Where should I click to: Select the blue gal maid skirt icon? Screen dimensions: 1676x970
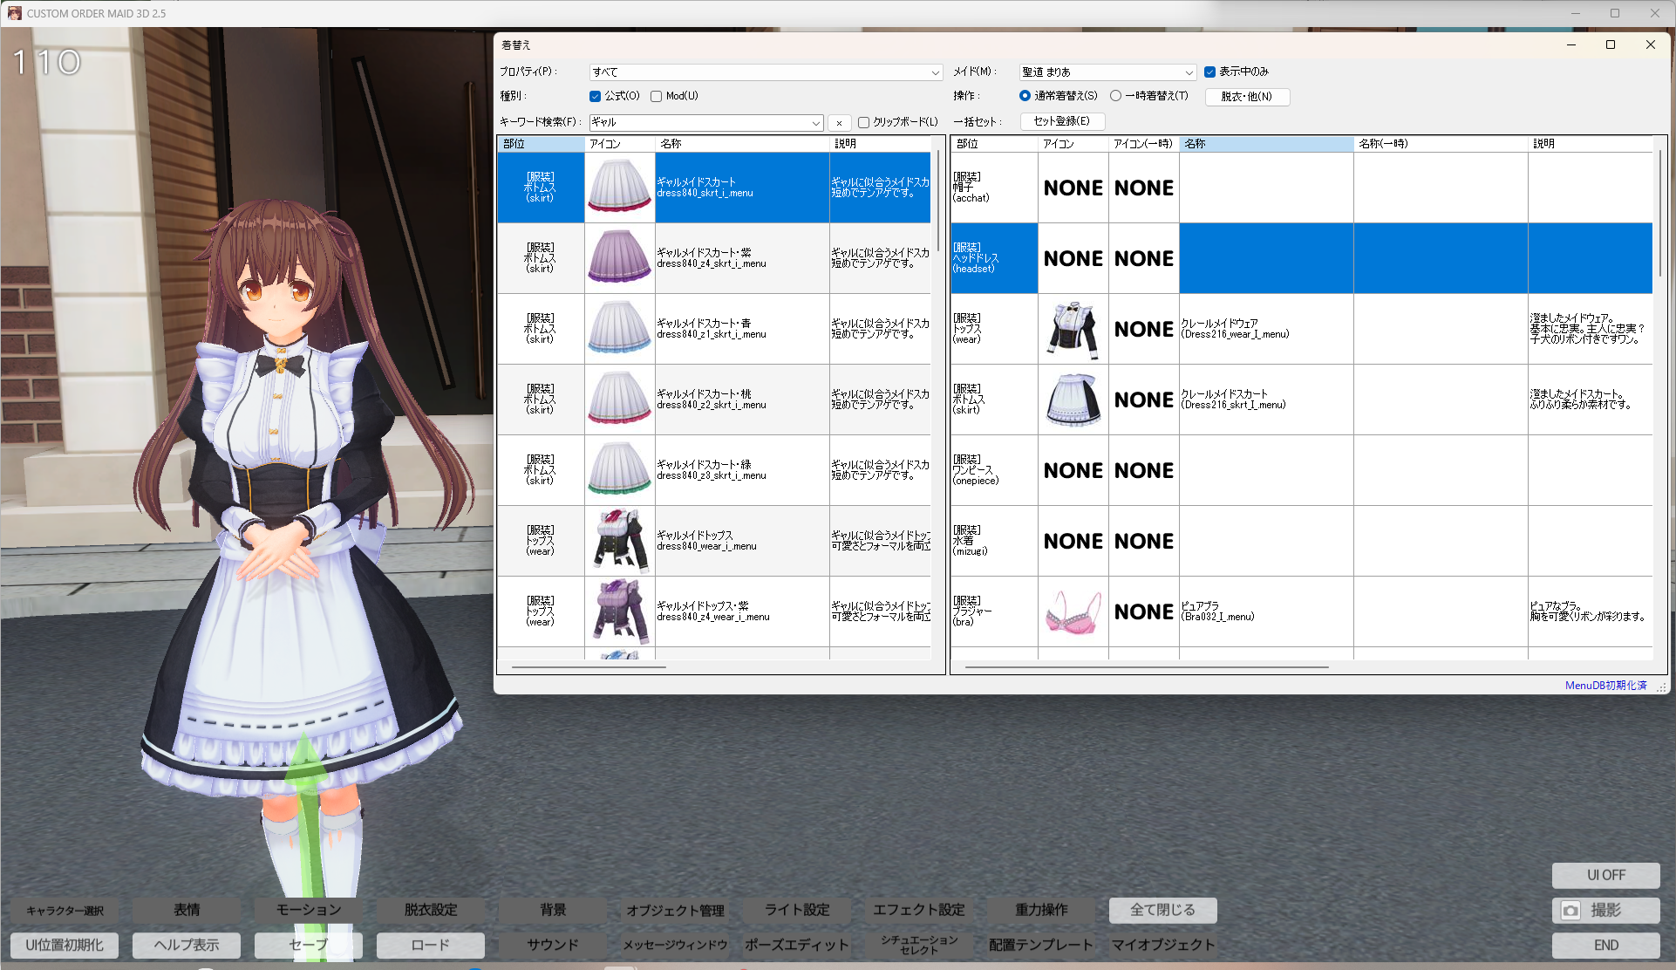click(619, 329)
